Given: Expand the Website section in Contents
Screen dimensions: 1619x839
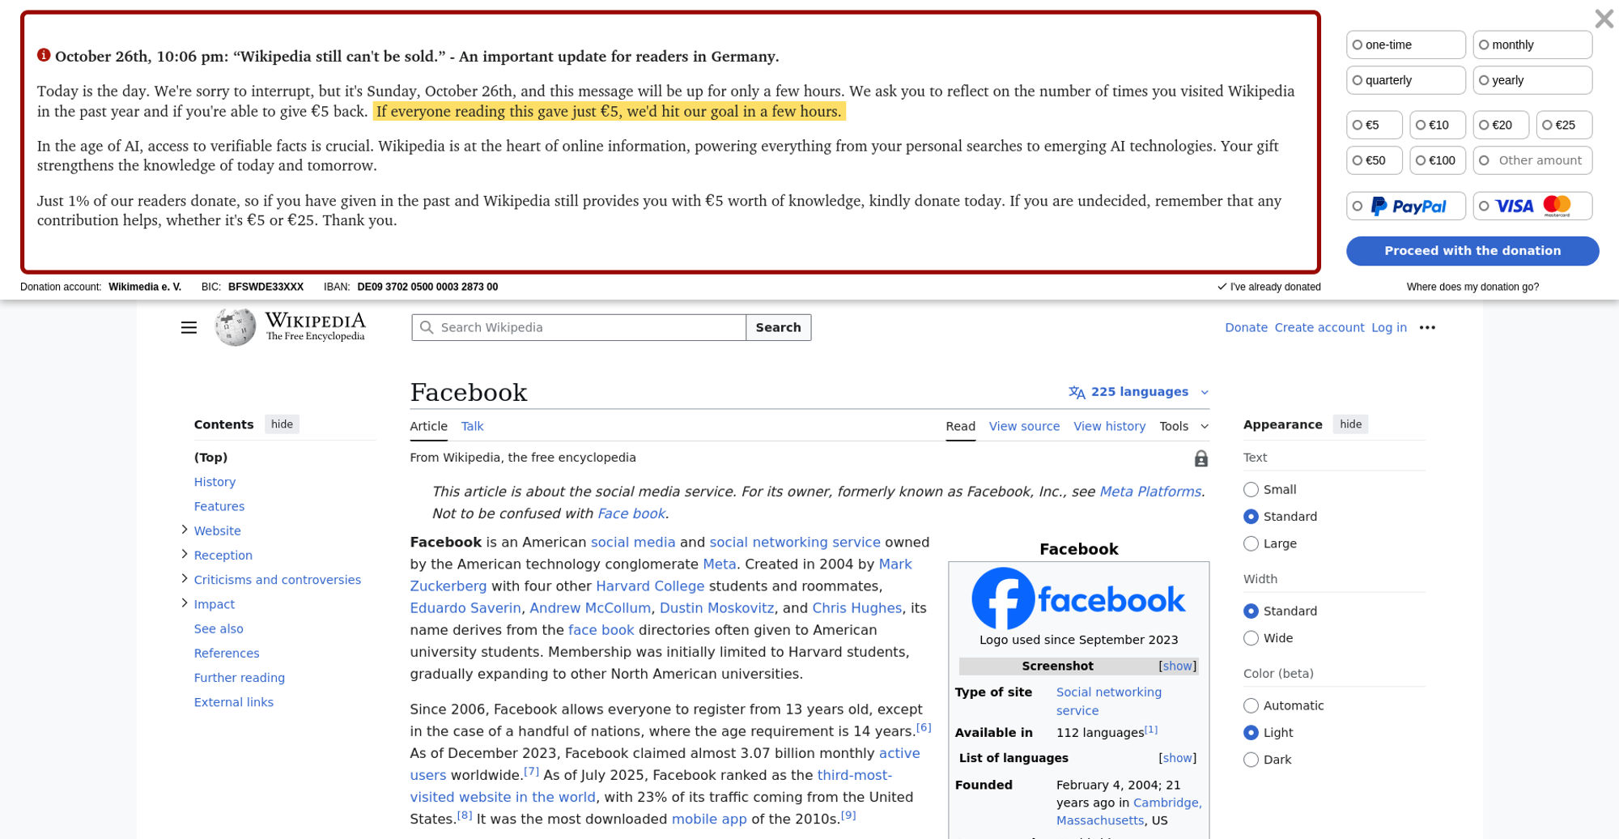Looking at the screenshot, I should pyautogui.click(x=185, y=530).
